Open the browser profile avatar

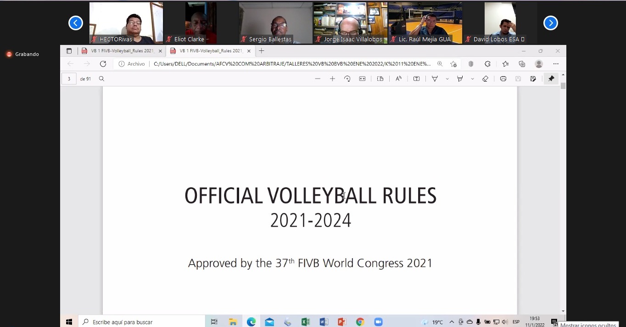[539, 64]
